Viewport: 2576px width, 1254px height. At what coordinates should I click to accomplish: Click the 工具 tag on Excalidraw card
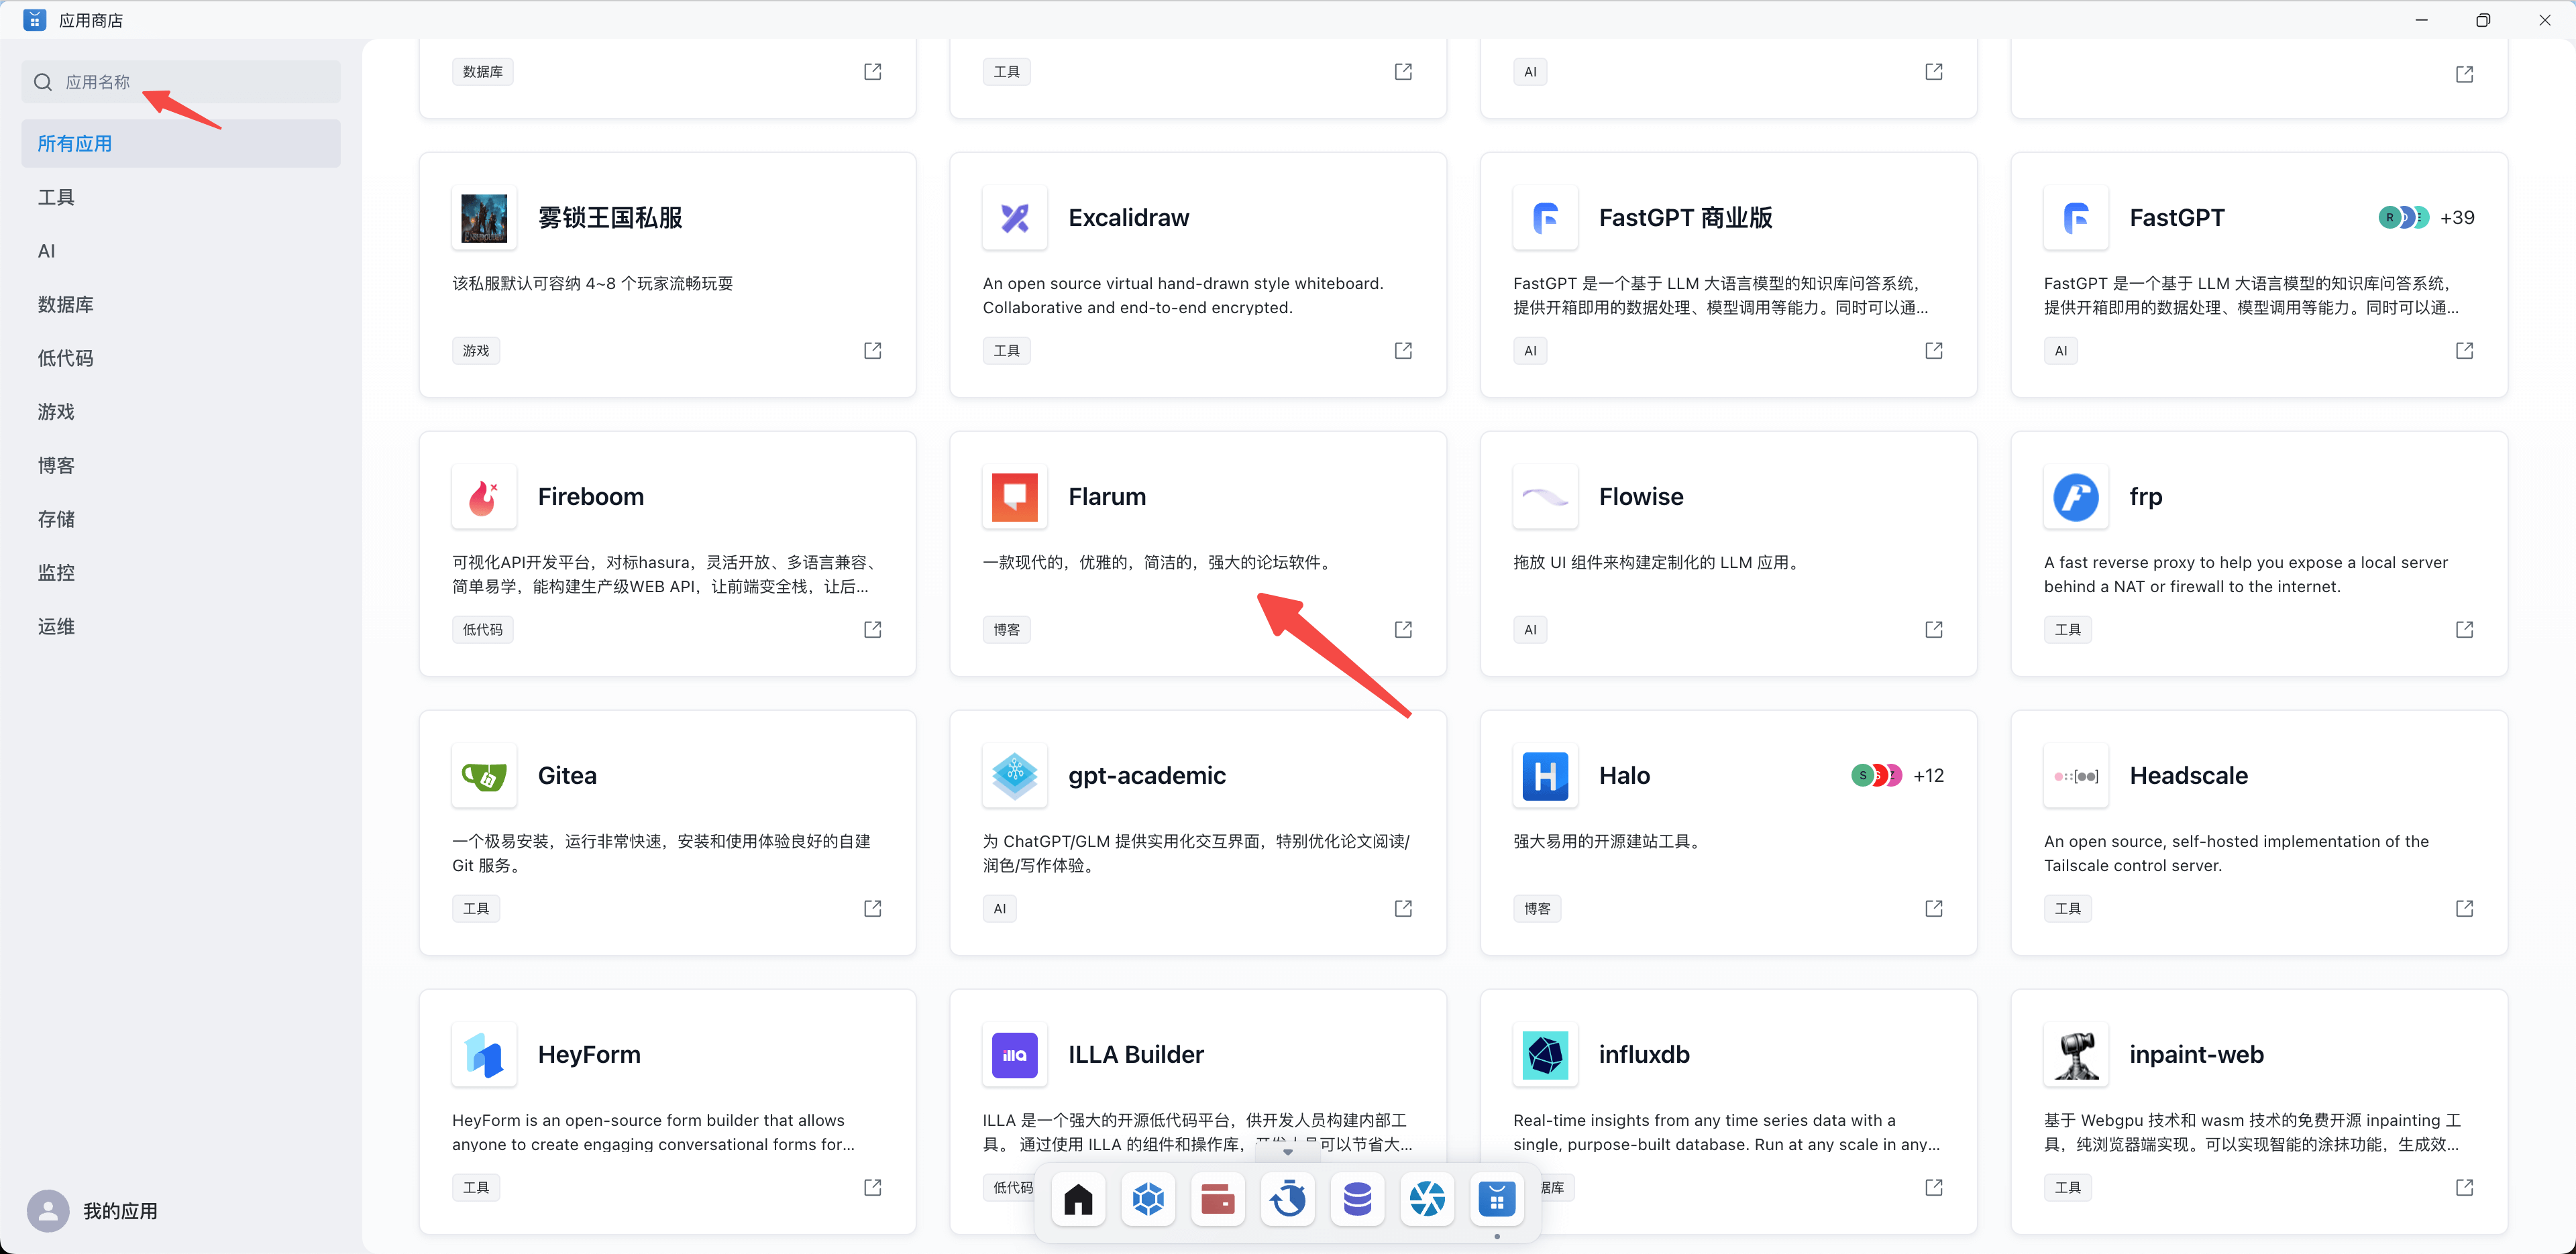click(1007, 350)
